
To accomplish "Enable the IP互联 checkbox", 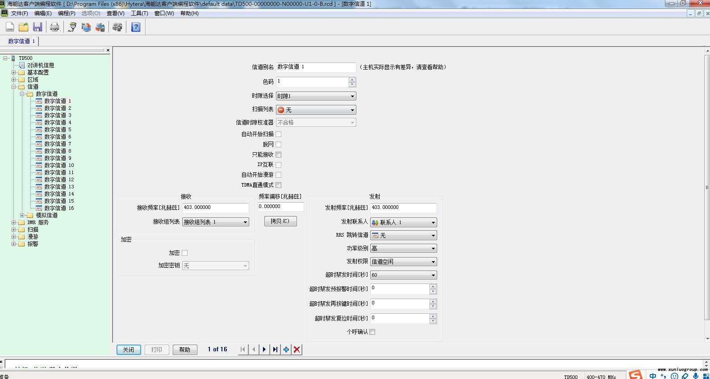I will [279, 165].
